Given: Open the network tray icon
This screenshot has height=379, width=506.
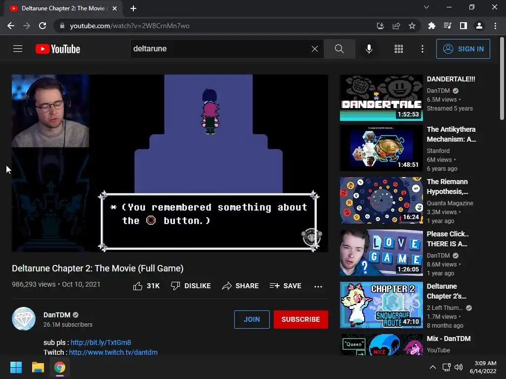Looking at the screenshot, I should point(446,367).
